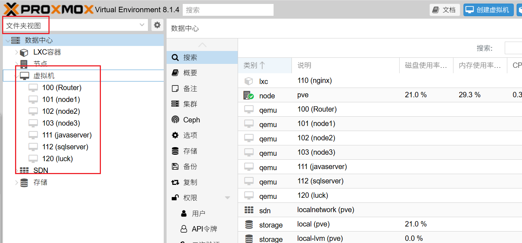Expand the LXC容器 tree node
522x243 pixels.
point(16,52)
